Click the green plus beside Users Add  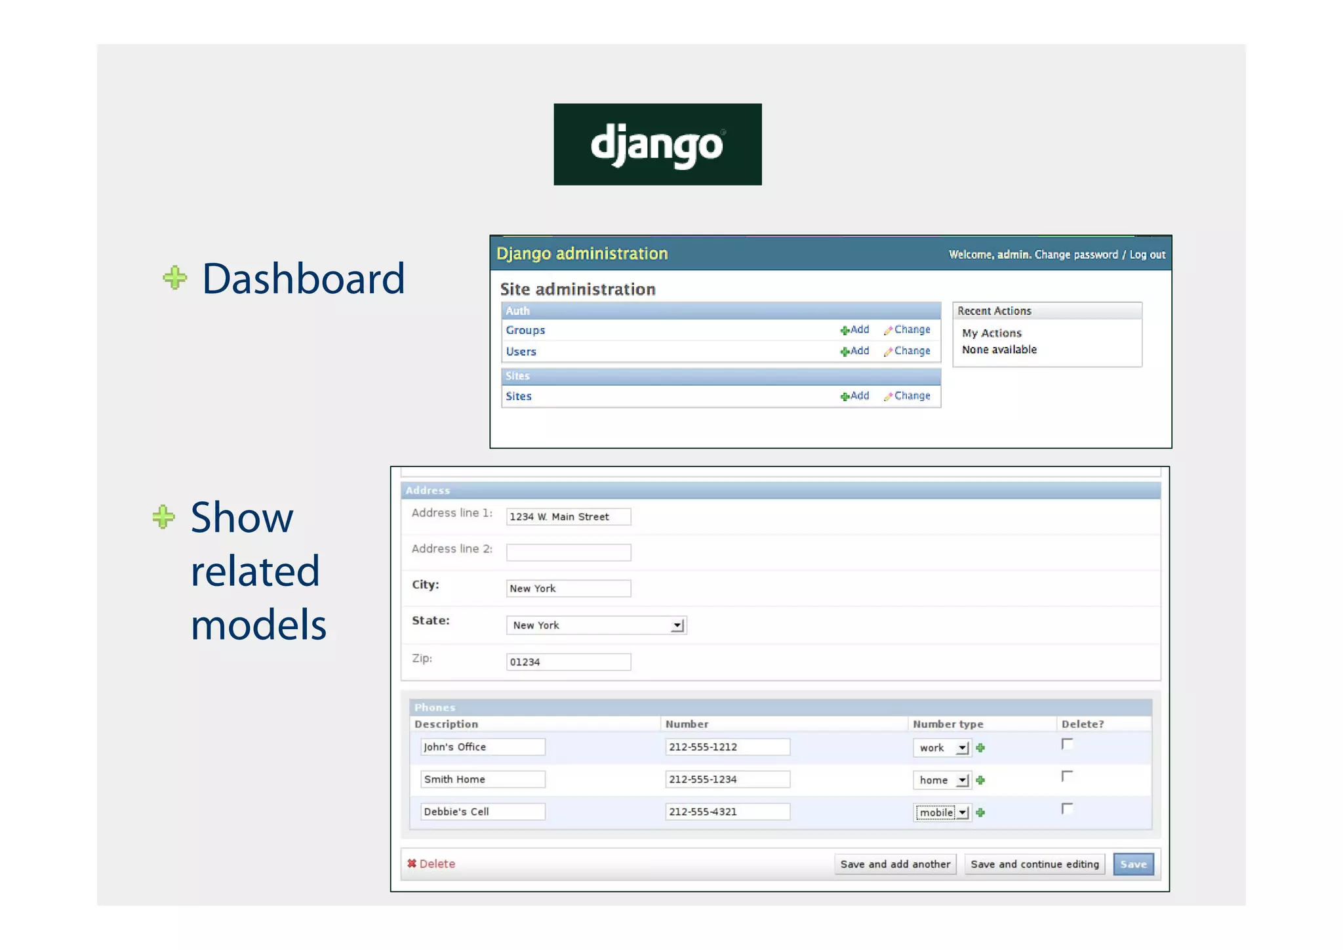click(x=845, y=352)
